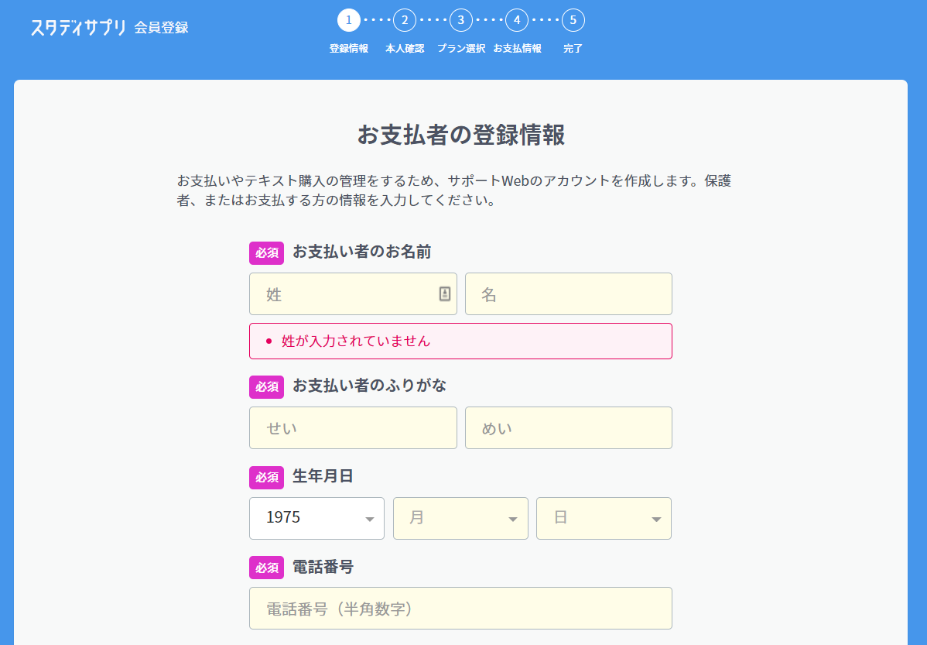927x645 pixels.
Task: Open the 日 day dropdown
Action: 604,518
